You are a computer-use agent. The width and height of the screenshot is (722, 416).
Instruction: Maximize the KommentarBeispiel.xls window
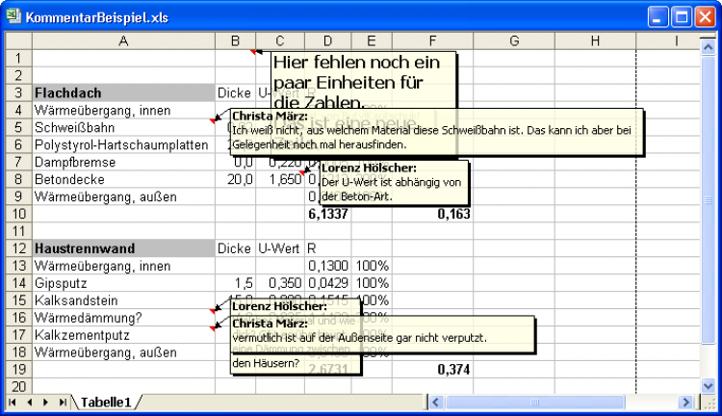pyautogui.click(x=680, y=17)
